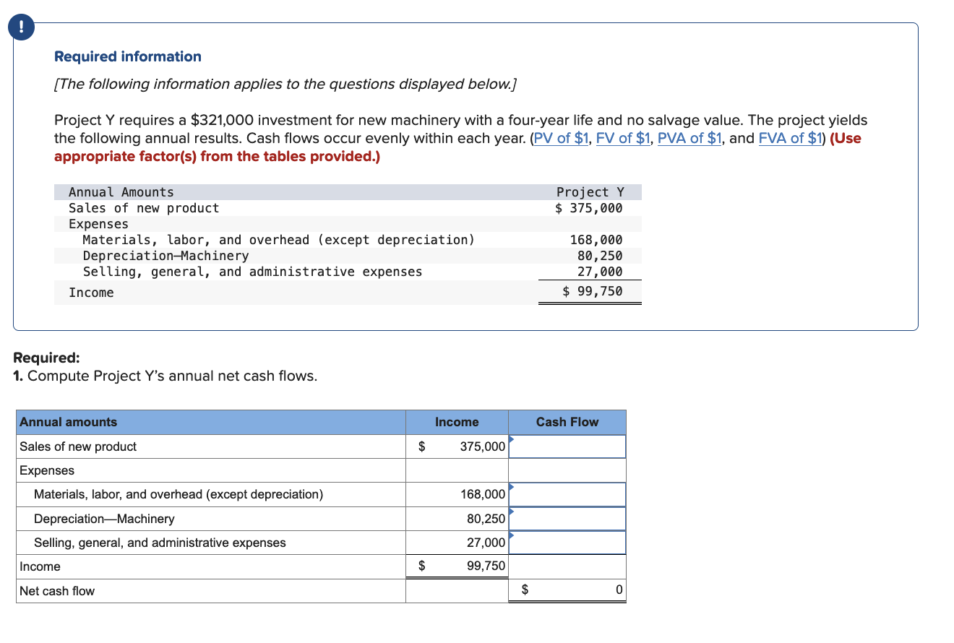Screen dimensions: 954x643
Task: Open the FV of $1 table link
Action: coord(623,139)
